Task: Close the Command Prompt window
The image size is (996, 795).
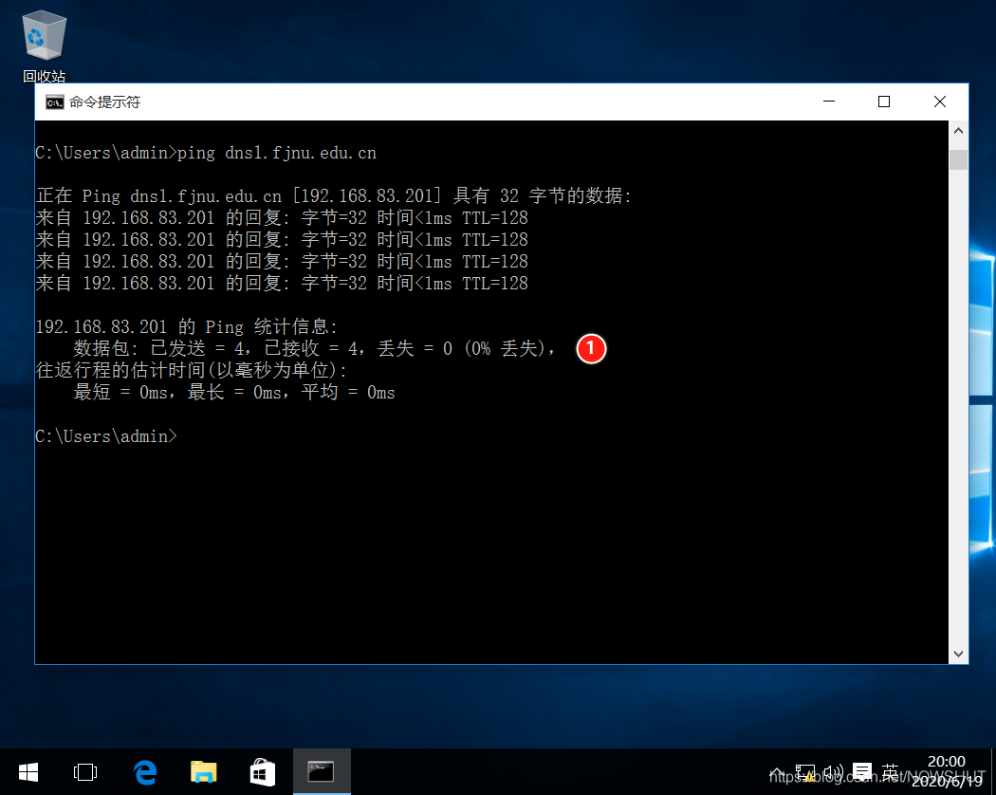Action: tap(939, 102)
